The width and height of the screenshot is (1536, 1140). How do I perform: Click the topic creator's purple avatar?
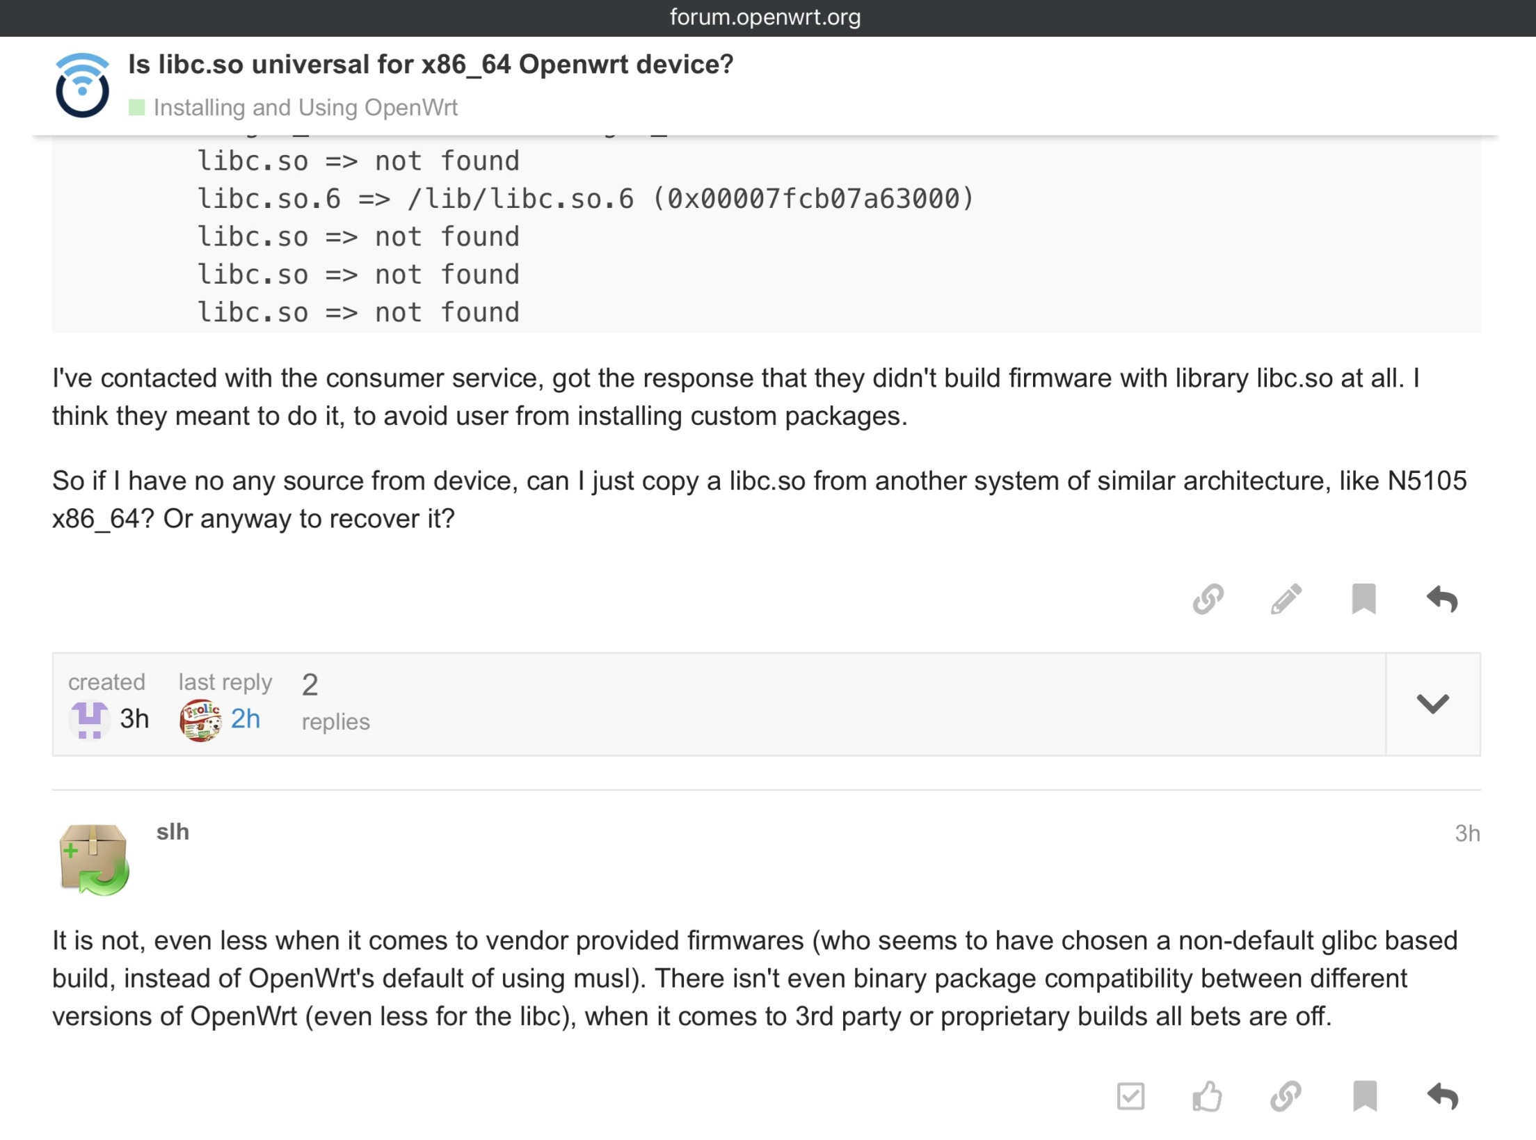pyautogui.click(x=89, y=720)
